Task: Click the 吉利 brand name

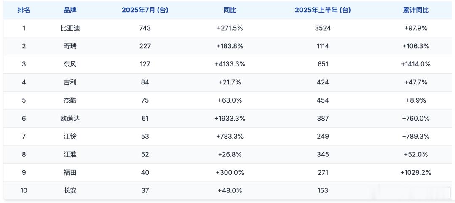Action: [70, 82]
